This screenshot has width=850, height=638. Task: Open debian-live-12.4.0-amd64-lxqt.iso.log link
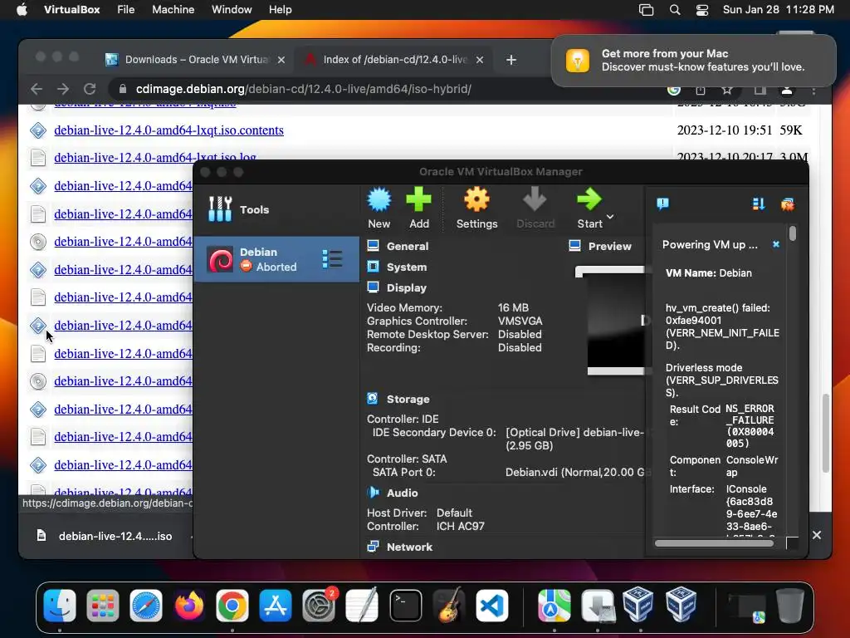(x=155, y=157)
